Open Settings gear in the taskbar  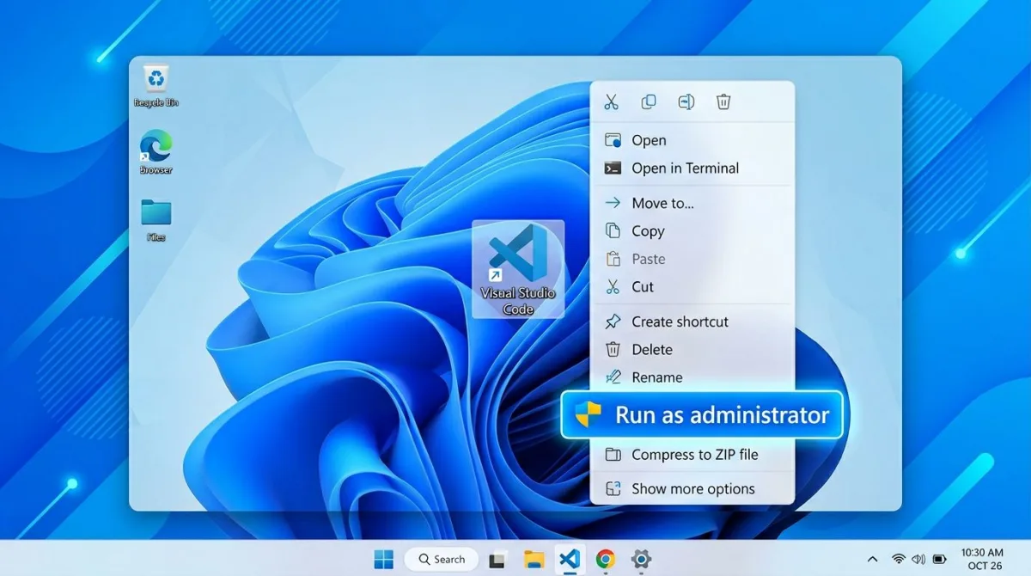(x=641, y=560)
